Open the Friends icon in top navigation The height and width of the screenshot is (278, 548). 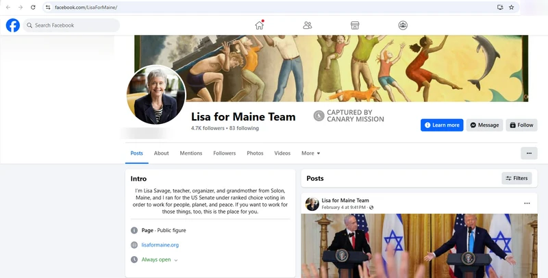pos(307,25)
